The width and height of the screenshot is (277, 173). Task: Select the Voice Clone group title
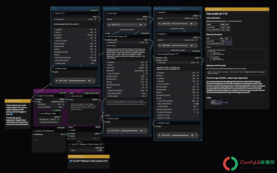(x=111, y=8)
